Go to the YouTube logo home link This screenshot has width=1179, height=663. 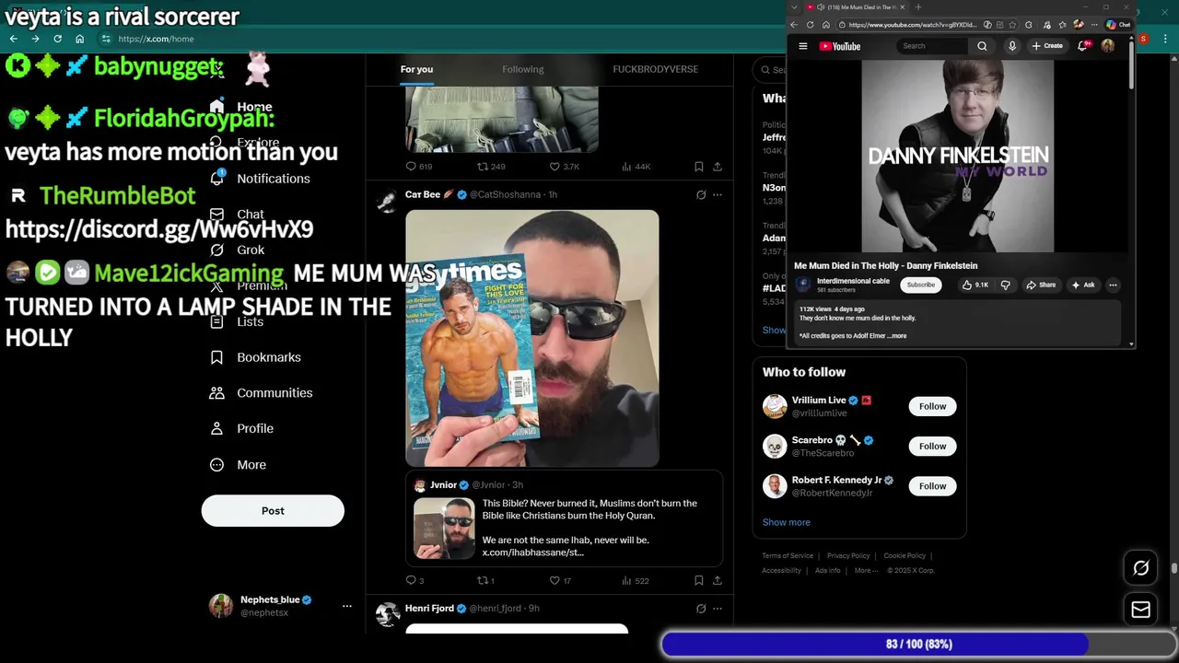pos(840,46)
